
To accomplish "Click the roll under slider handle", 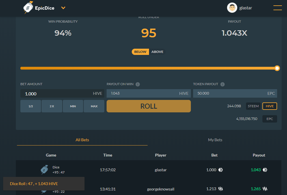I will click(277, 68).
